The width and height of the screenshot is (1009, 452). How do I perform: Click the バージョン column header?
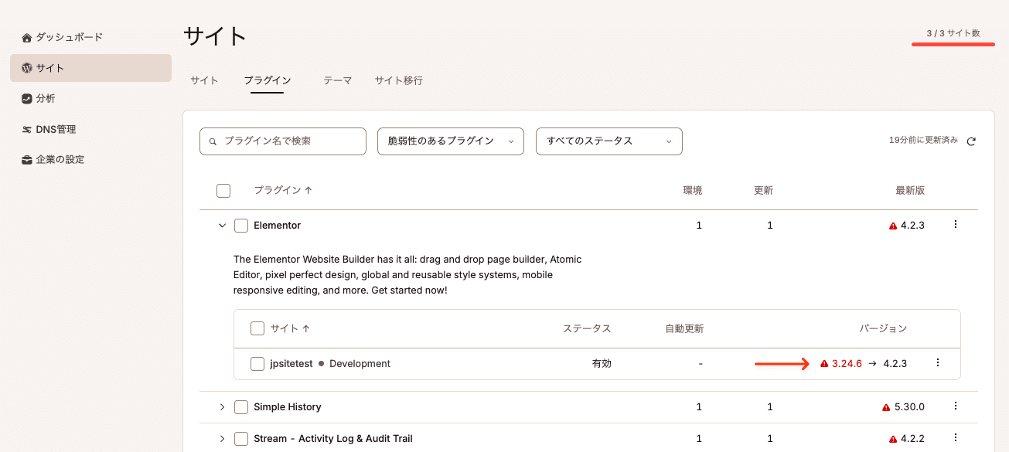883,328
